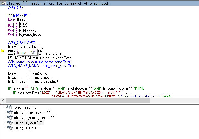Click the icon beside string ls_name_kana variable
The width and height of the screenshot is (199, 139).
pos(10,117)
